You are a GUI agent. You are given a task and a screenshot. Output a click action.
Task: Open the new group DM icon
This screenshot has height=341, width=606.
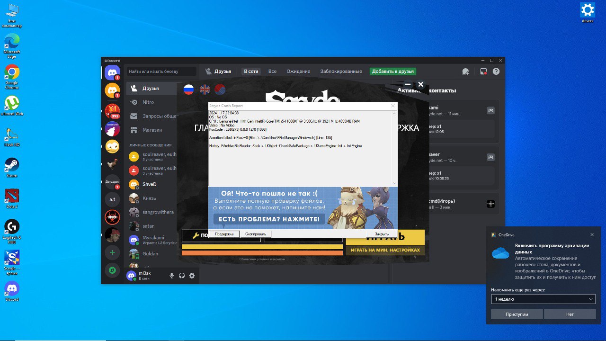click(465, 72)
